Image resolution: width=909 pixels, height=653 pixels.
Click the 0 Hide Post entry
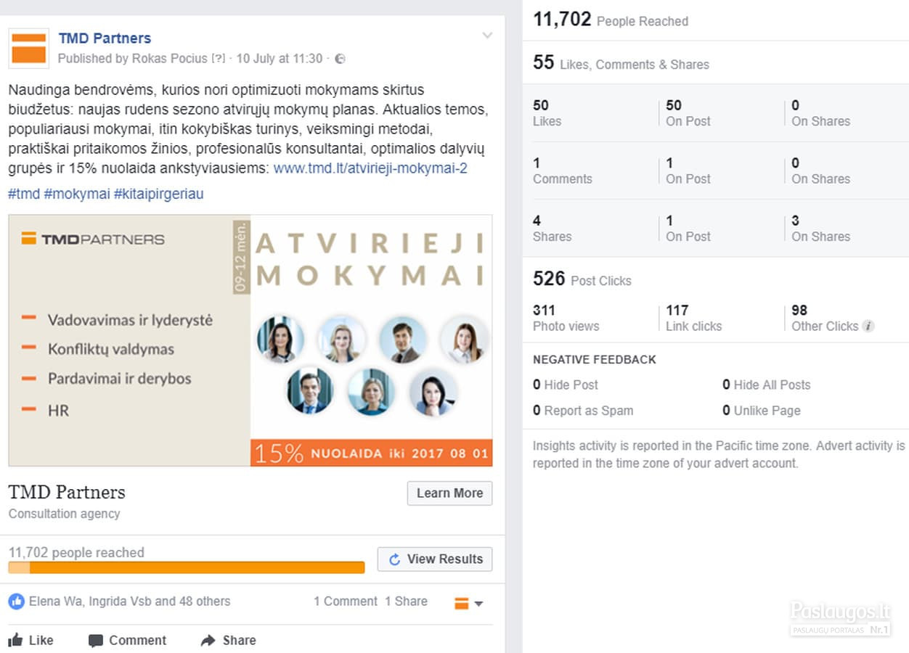(x=566, y=385)
